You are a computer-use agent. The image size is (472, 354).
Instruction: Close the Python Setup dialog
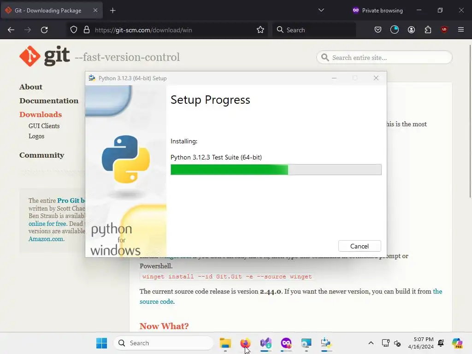376,78
